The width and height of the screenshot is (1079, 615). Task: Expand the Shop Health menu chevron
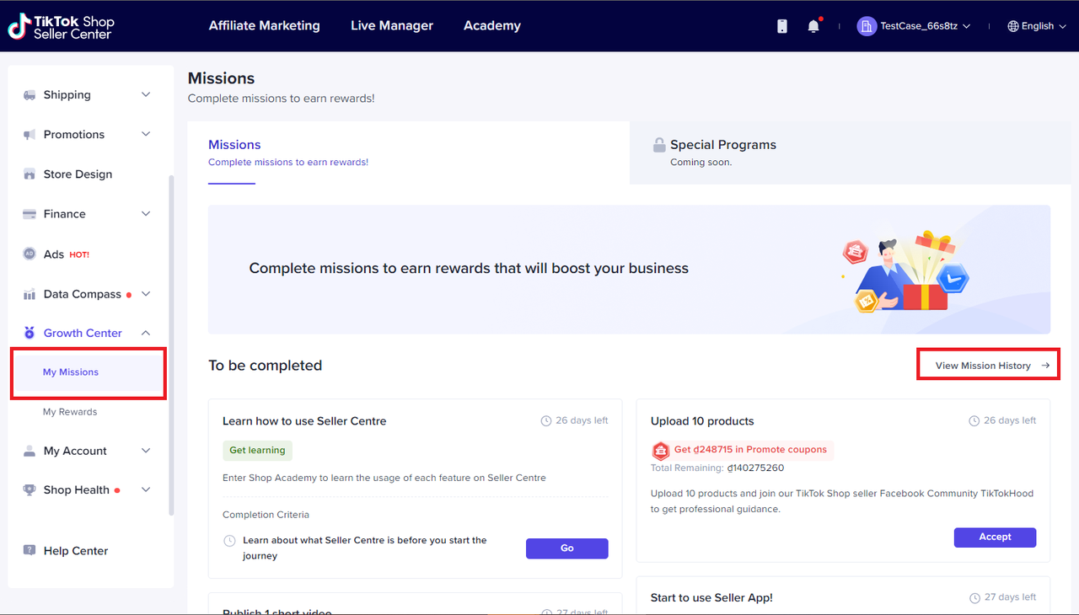[146, 489]
